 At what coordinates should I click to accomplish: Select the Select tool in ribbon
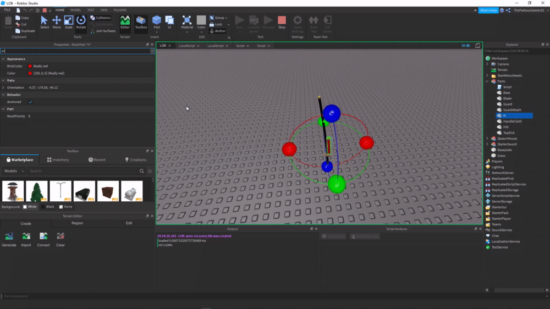click(44, 22)
